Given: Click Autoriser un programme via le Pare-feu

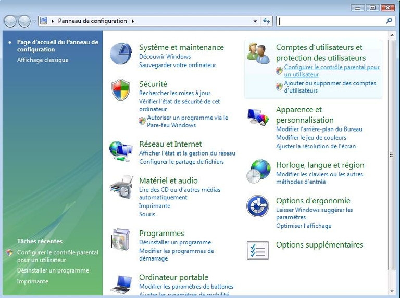Looking at the screenshot, I should (x=187, y=122).
